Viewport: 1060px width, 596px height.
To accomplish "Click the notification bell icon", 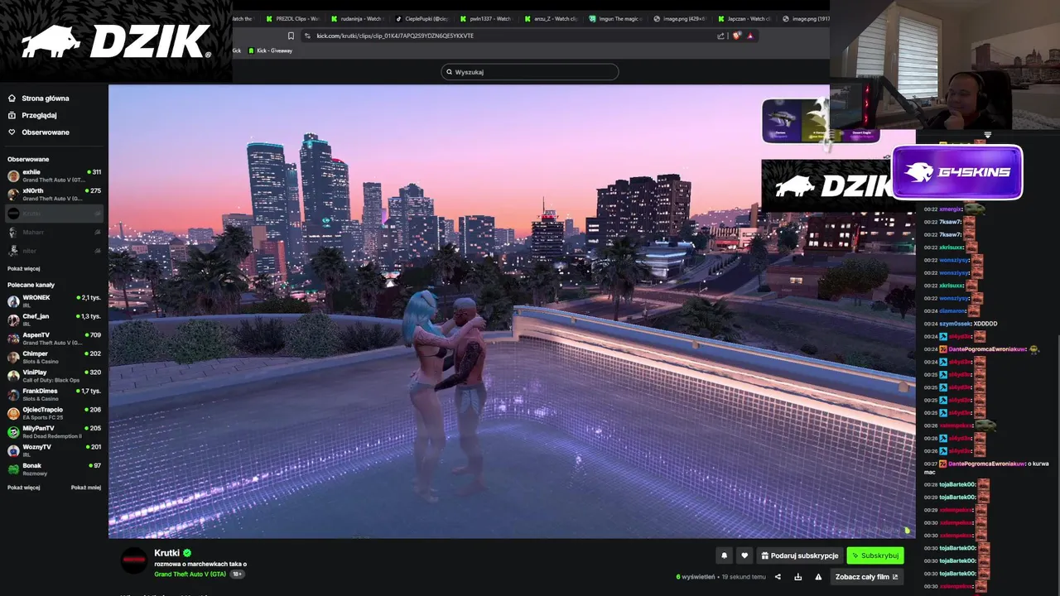I will 725,555.
